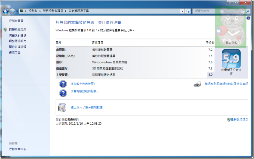Open 開啟磁碟清理 in sidebar
This screenshot has width=254, height=159.
[17, 47]
